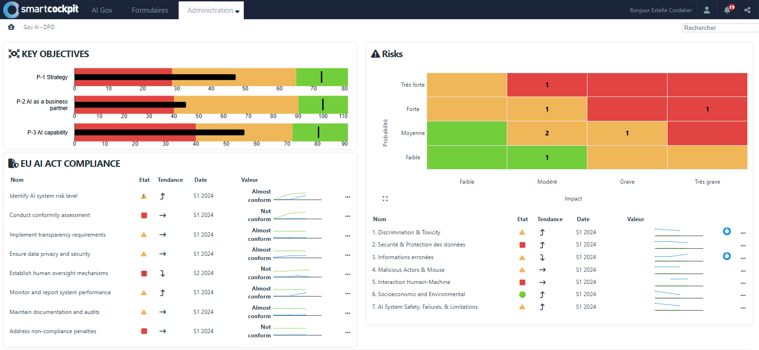This screenshot has width=759, height=350.
Task: Open the Formulaires tab
Action: 150,10
